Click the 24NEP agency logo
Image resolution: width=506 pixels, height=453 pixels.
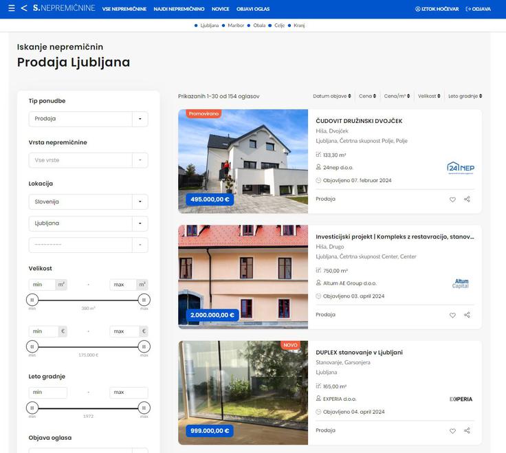(461, 168)
